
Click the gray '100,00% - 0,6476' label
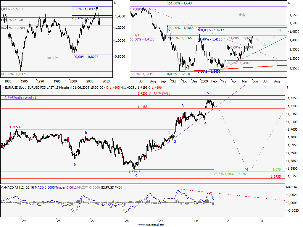[x=14, y=74]
